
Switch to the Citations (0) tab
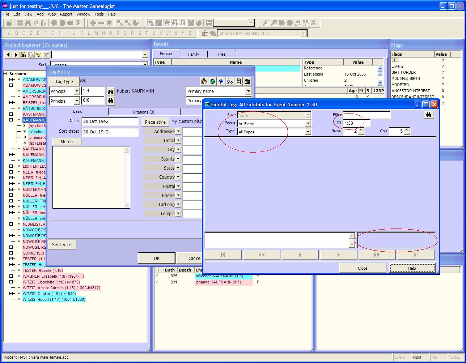144,112
